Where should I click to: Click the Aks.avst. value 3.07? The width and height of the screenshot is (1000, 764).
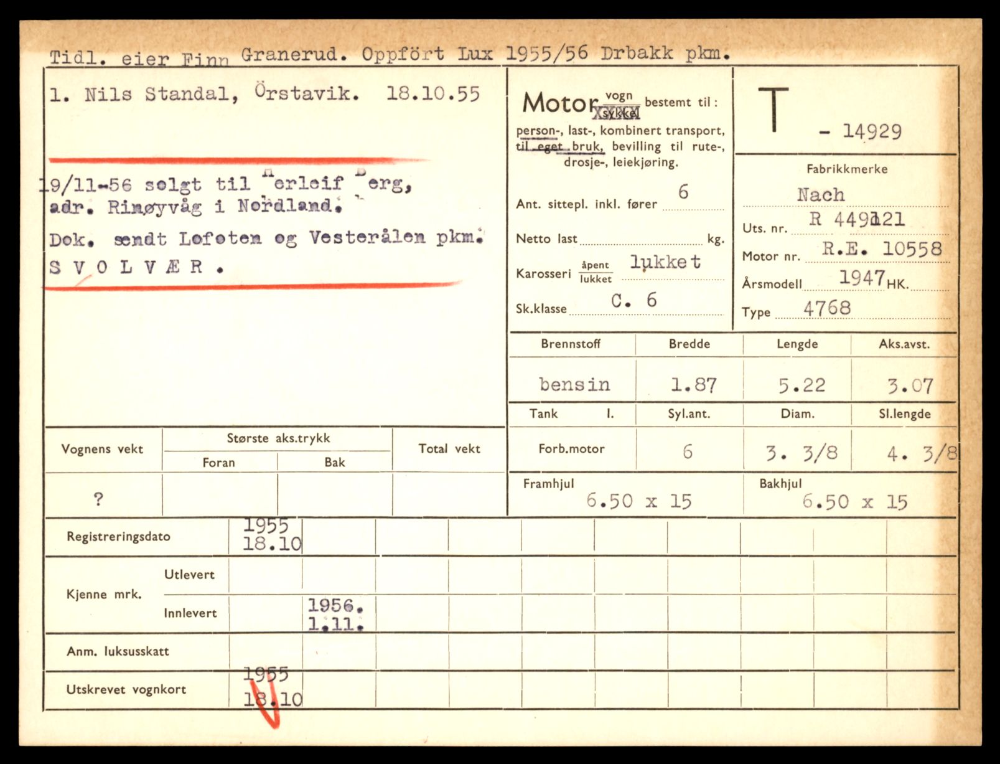point(910,386)
